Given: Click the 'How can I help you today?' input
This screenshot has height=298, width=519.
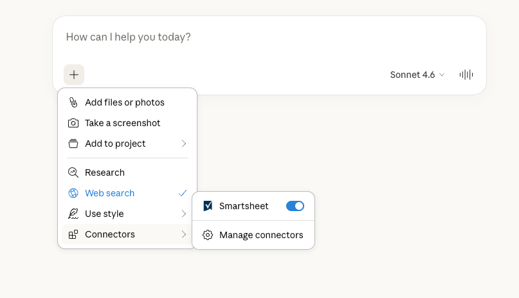Looking at the screenshot, I should (257, 37).
